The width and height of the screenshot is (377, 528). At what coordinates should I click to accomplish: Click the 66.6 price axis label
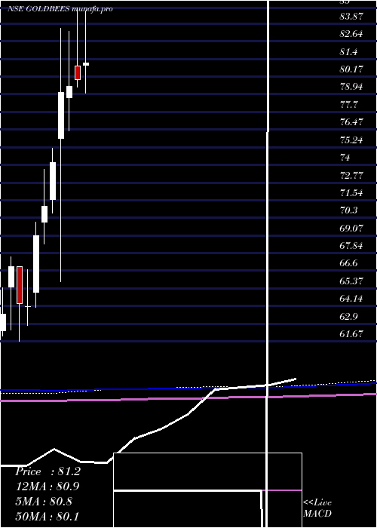(348, 263)
